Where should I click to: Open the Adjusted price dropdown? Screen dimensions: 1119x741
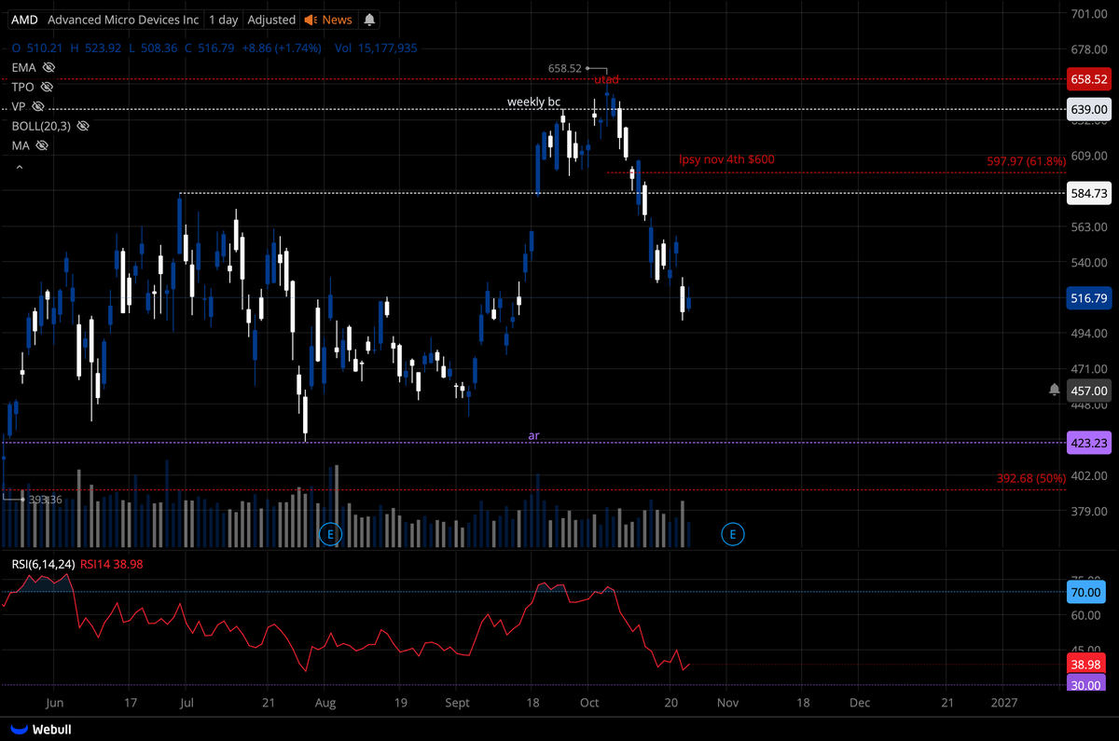(271, 20)
